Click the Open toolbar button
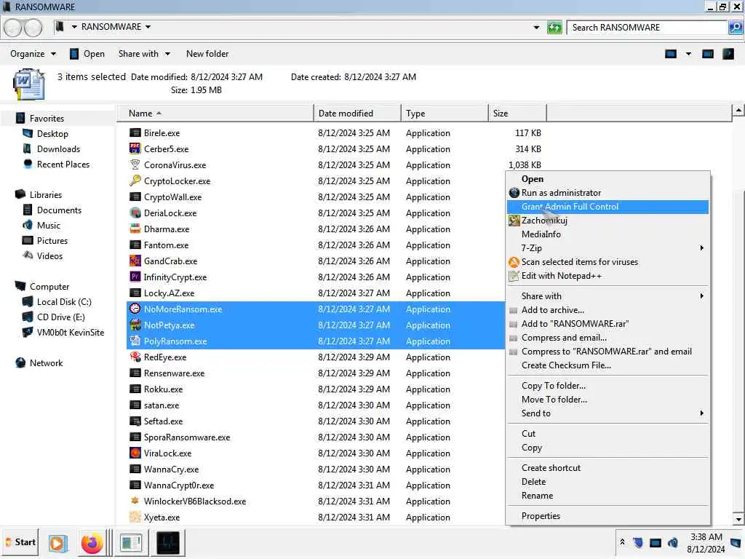Viewport: 745px width, 559px height. pos(87,54)
